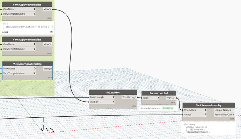Click ViewTemplateName chevron on selected blue-outlined node
Viewport: 241px width, 139px height.
click(35, 73)
